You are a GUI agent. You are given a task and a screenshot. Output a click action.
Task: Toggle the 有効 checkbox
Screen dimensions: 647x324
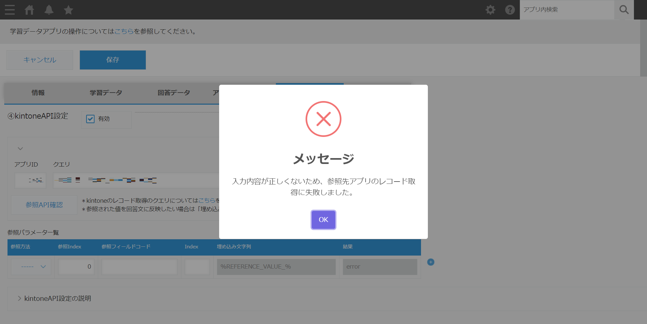pyautogui.click(x=90, y=119)
